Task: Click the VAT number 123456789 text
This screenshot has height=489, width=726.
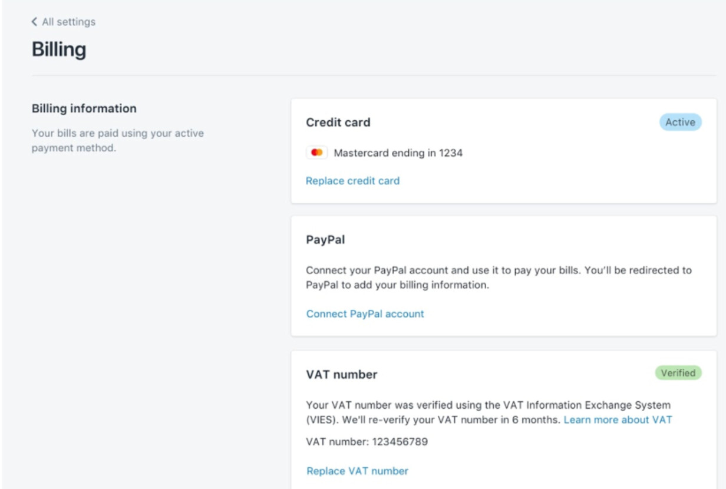Action: (367, 441)
